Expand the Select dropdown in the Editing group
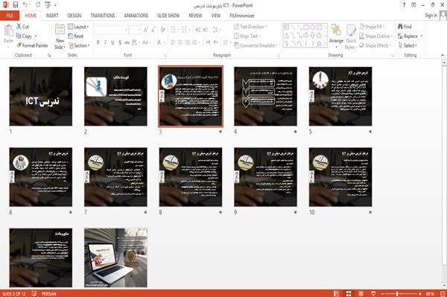Image resolution: width=447 pixels, height=297 pixels. click(408, 45)
